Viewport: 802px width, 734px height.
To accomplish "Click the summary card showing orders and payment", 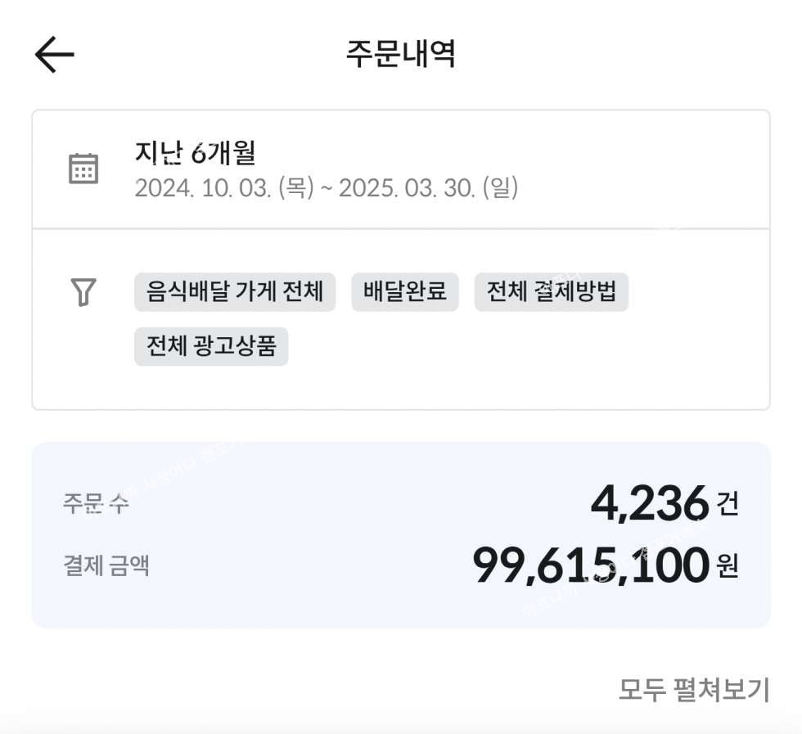I will [401, 535].
